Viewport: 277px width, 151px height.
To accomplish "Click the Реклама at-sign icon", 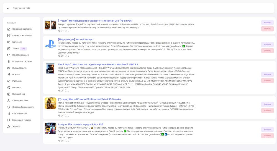I will coord(9,87).
